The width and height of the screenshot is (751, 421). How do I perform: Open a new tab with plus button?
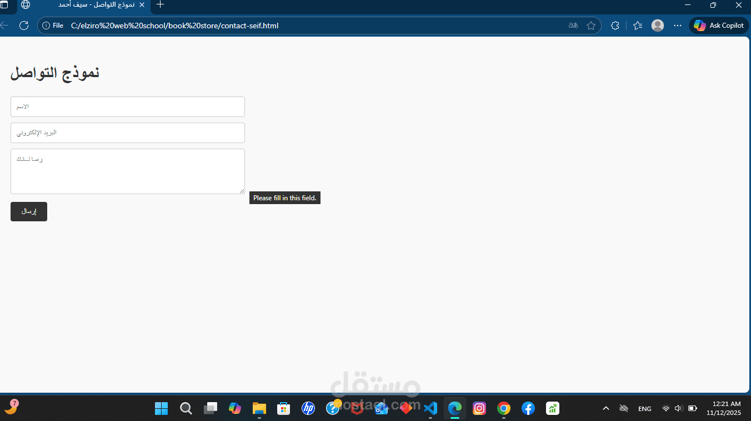coord(161,5)
